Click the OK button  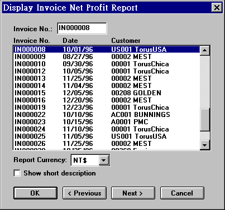click(35, 193)
